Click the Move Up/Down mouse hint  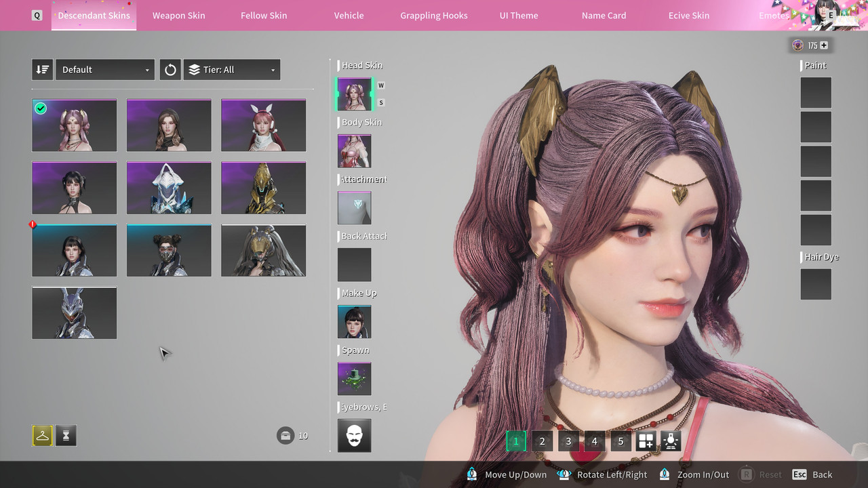[x=506, y=474]
